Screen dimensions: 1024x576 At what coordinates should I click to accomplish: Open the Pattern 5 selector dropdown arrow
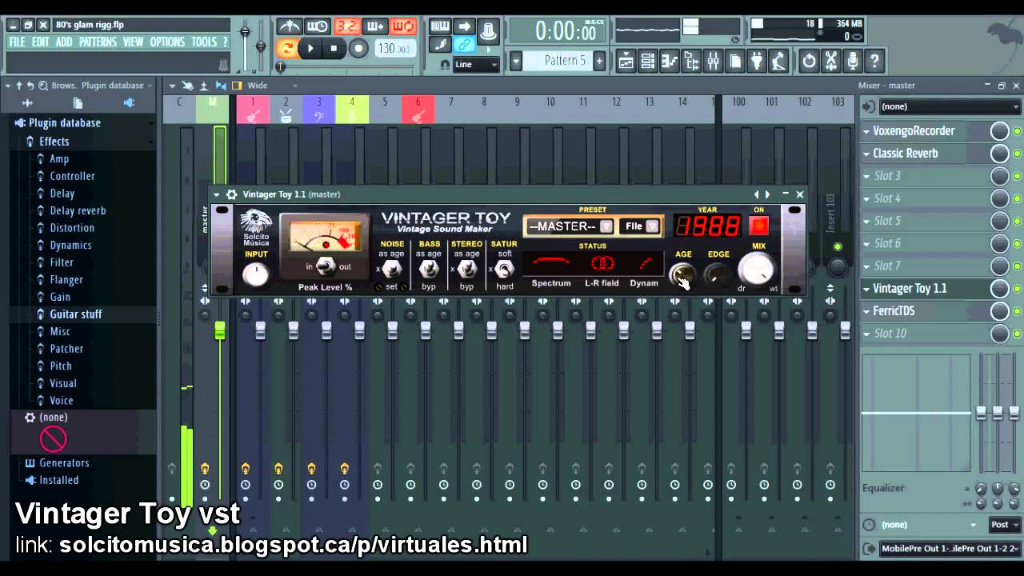(516, 61)
